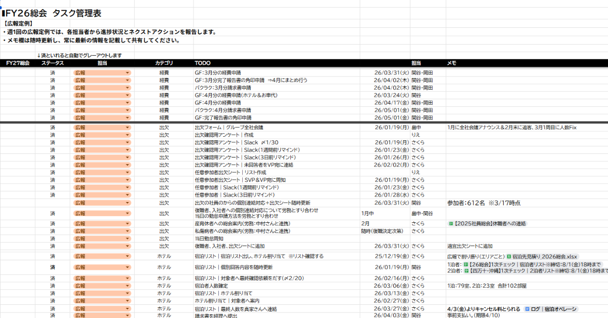Select the date cell 25/12/19(金)
The width and height of the screenshot is (608, 318).
click(392, 256)
